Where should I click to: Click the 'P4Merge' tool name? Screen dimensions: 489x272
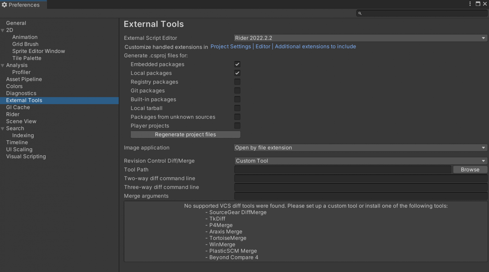221,225
